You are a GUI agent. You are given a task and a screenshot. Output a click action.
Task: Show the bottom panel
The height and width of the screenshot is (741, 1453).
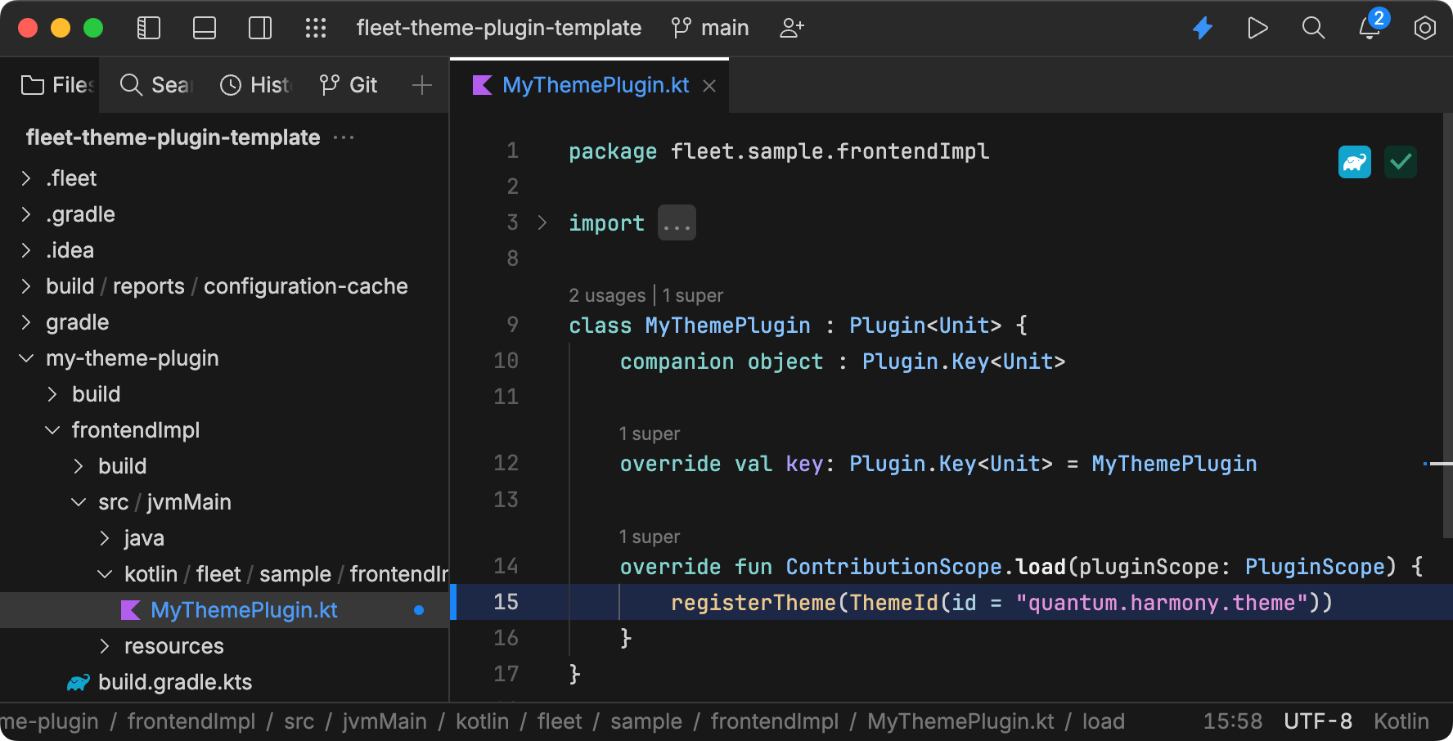(204, 27)
